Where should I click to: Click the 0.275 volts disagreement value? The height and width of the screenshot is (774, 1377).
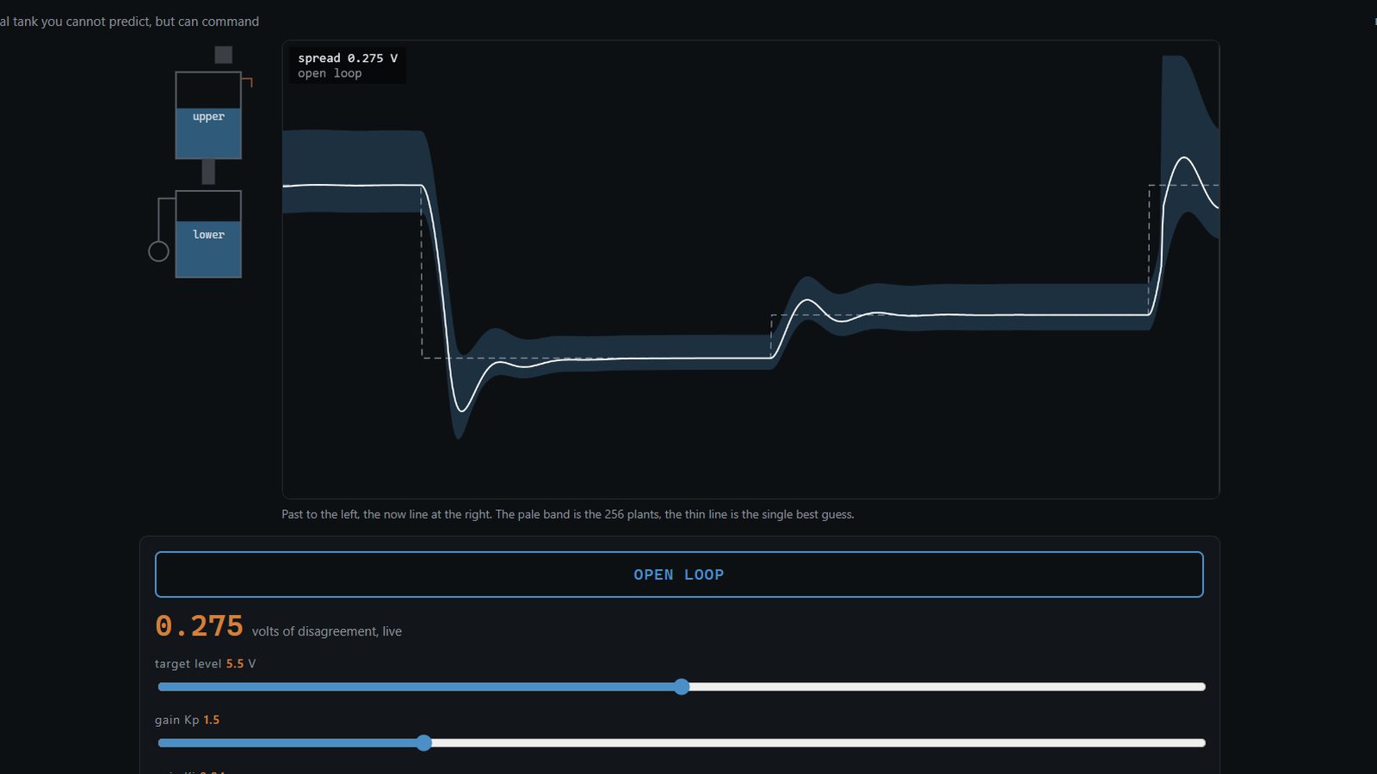[199, 626]
